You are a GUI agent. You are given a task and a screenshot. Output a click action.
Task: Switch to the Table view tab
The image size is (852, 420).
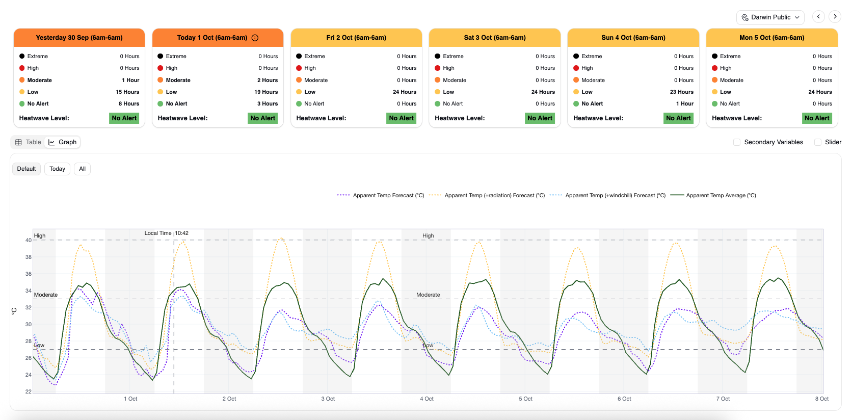(28, 142)
